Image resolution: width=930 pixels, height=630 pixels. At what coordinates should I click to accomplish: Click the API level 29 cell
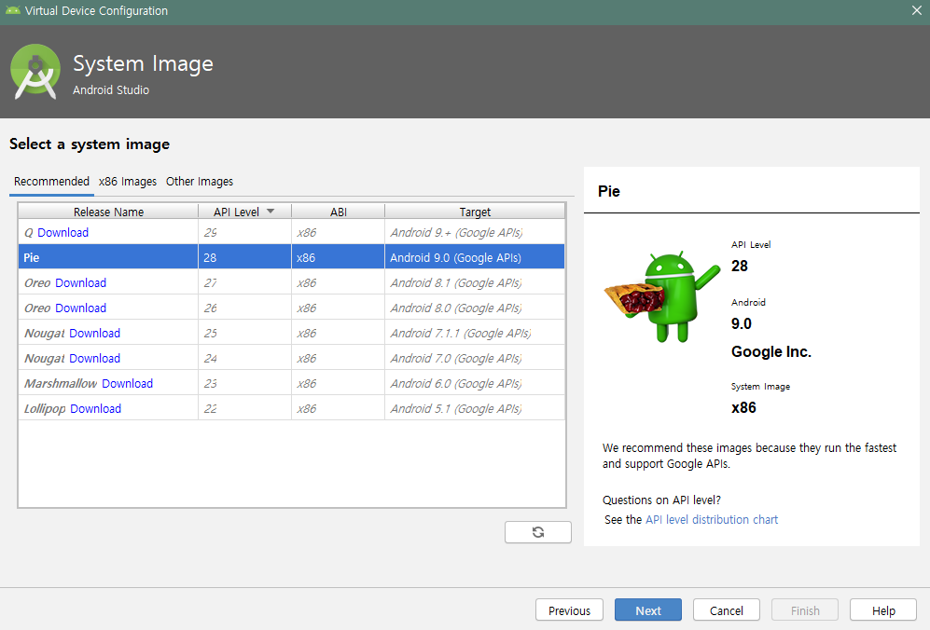[x=245, y=232]
